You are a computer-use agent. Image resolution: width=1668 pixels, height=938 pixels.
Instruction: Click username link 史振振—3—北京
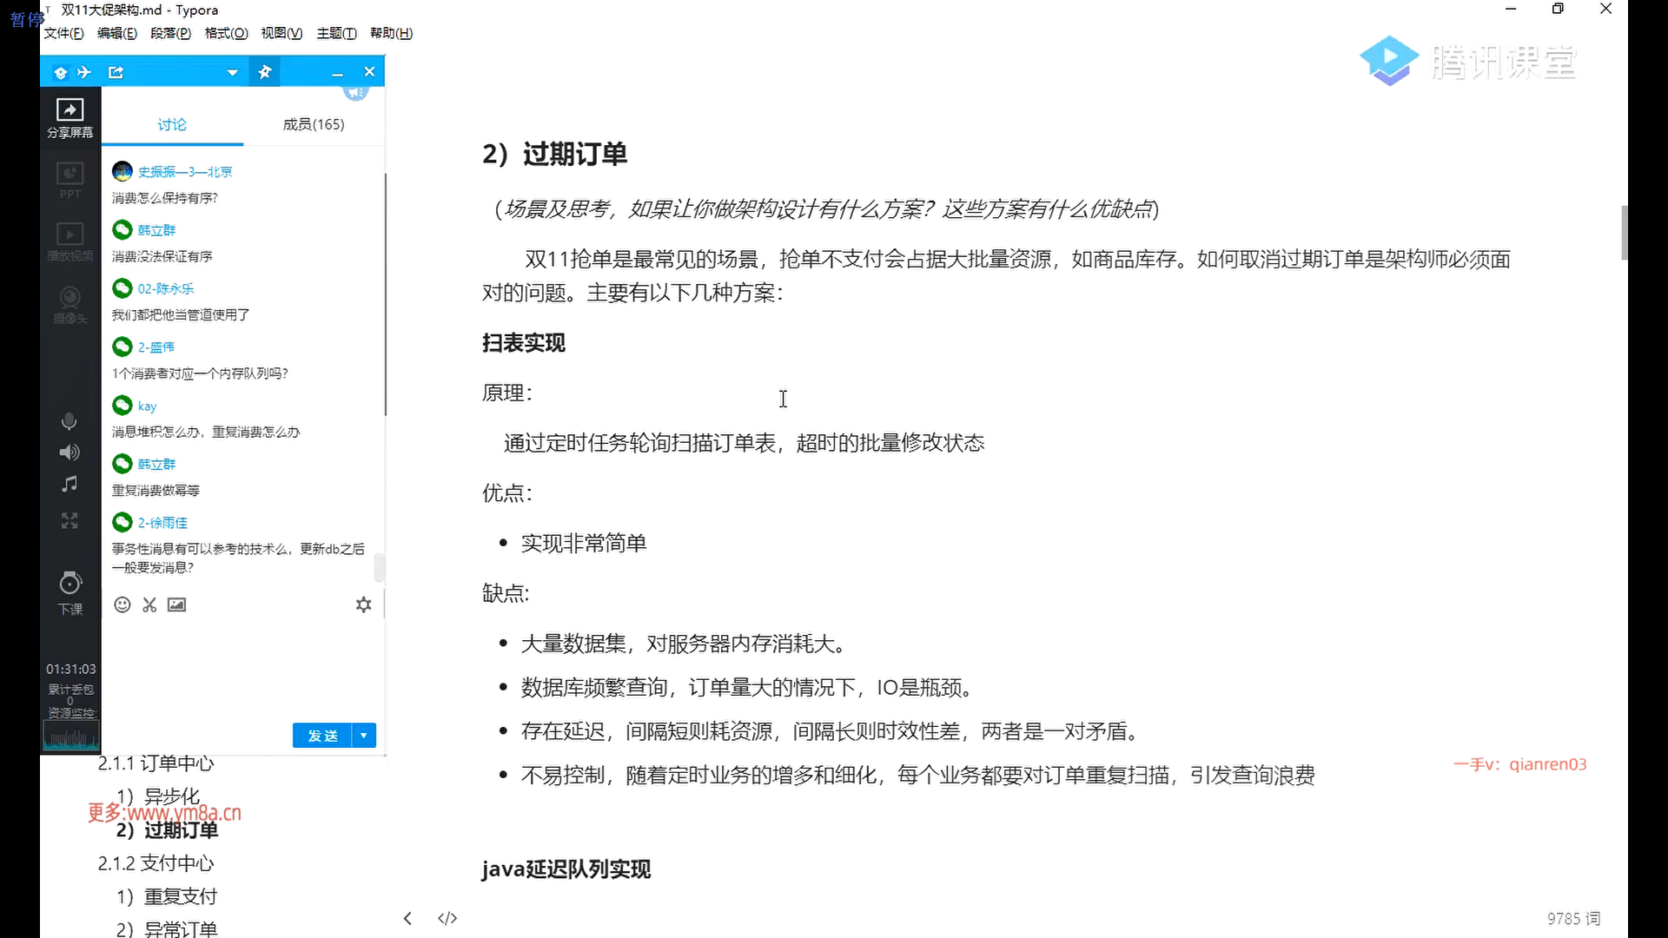(185, 172)
